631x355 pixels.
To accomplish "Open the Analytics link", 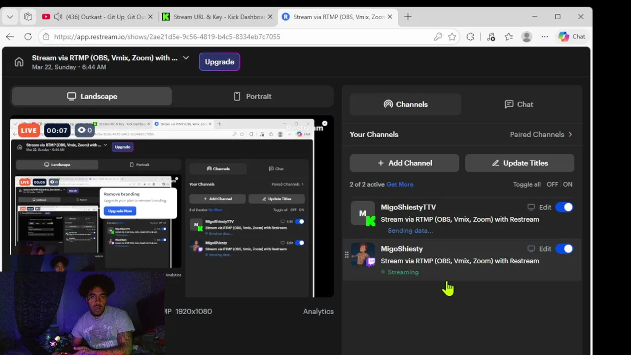I will pyautogui.click(x=318, y=311).
